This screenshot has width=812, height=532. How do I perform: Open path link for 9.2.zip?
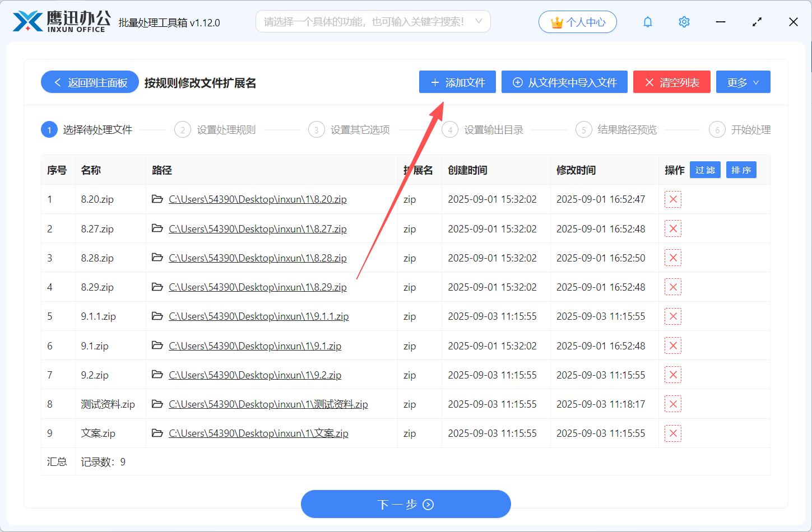tap(255, 375)
